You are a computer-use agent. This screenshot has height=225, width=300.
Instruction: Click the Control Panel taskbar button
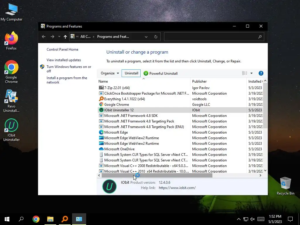coord(79,219)
